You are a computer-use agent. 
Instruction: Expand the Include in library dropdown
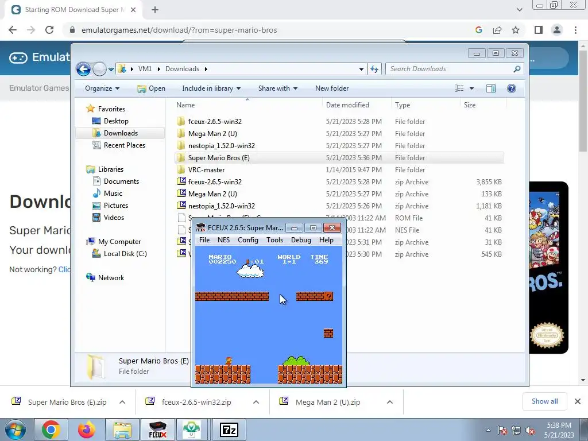211,88
